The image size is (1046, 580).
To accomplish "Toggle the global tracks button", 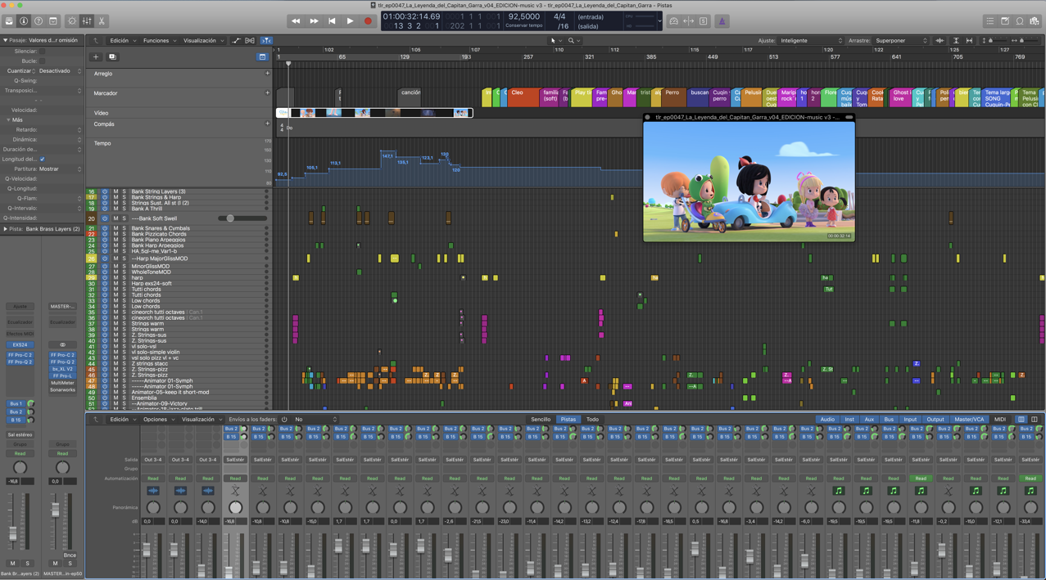I will [262, 57].
